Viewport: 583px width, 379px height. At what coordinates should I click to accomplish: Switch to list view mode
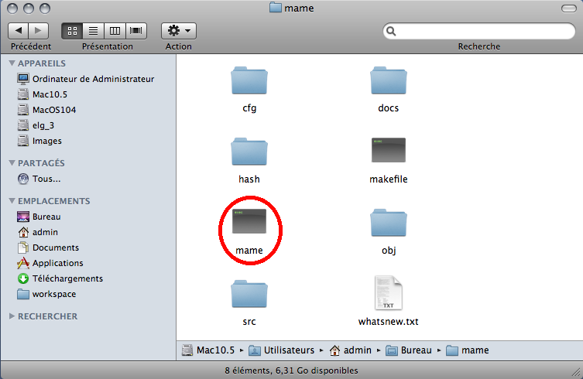(94, 31)
